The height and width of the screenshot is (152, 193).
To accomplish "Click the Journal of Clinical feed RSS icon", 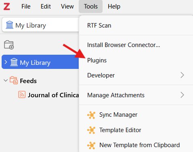I will [22, 94].
